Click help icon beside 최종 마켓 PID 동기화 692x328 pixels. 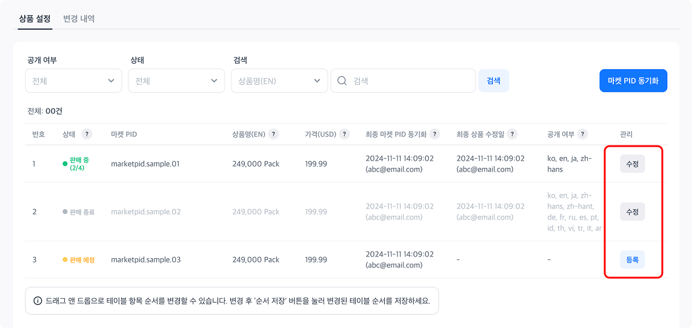pos(434,134)
